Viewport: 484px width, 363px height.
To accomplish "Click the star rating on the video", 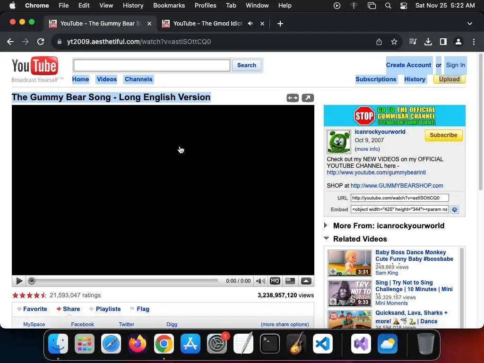I will pos(29,295).
